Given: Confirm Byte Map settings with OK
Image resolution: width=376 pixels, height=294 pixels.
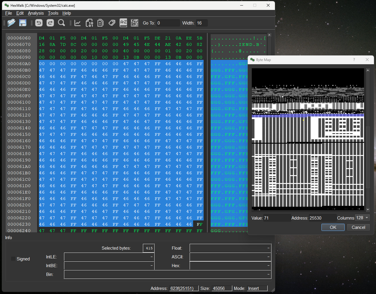Looking at the screenshot, I should [333, 227].
